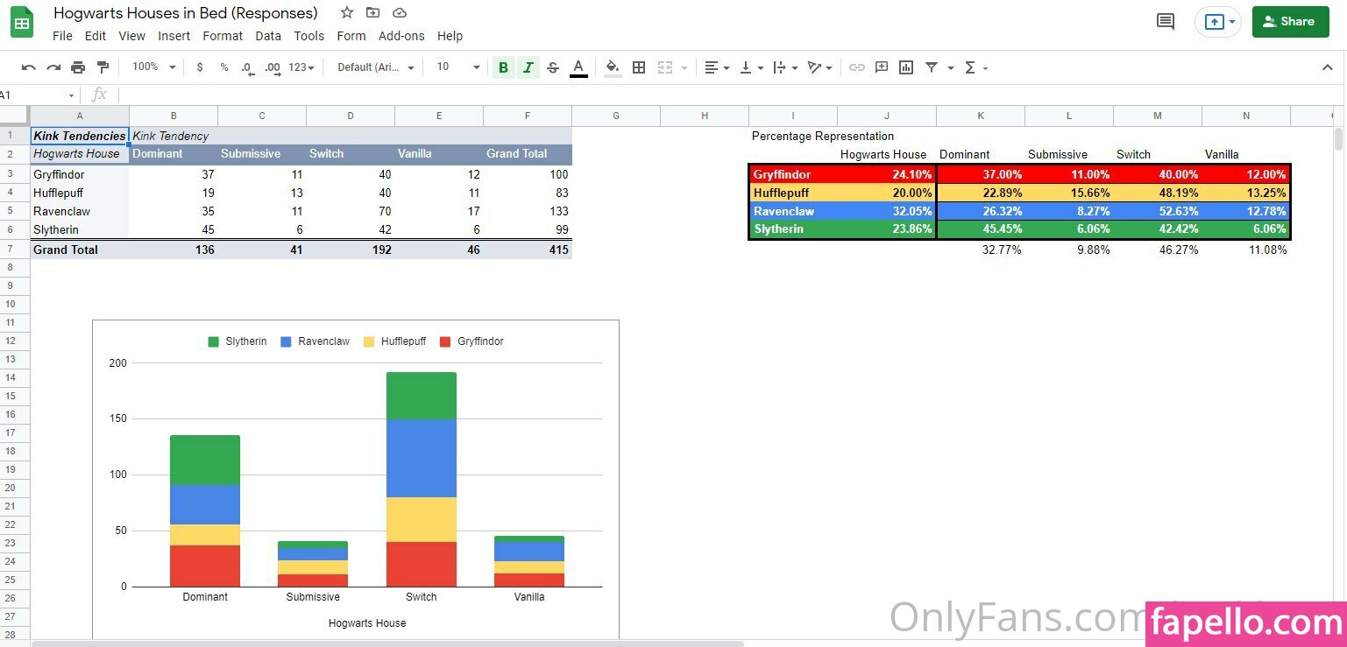Image resolution: width=1347 pixels, height=647 pixels.
Task: Select the Slytherin 45.45% cell
Action: click(x=981, y=229)
